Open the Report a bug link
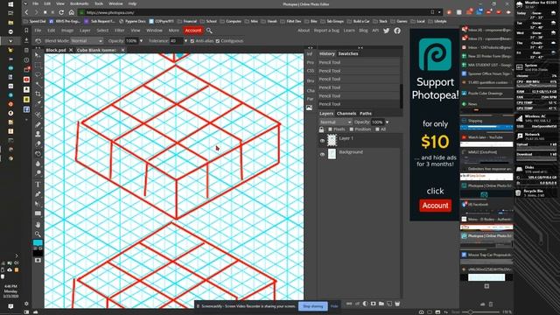Viewport: 560px width, 315px height. click(326, 31)
